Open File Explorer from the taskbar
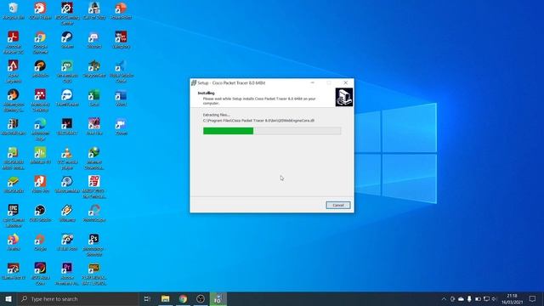This screenshot has width=544, height=306. (166, 298)
